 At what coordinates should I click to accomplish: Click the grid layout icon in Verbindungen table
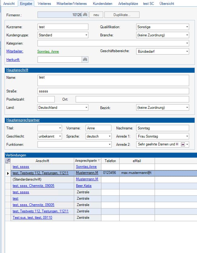click(8, 161)
